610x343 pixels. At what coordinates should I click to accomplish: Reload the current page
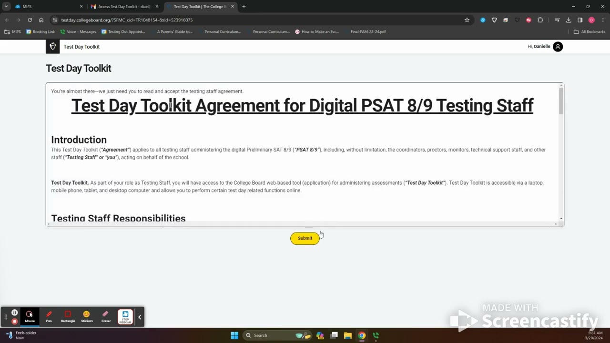pyautogui.click(x=30, y=20)
